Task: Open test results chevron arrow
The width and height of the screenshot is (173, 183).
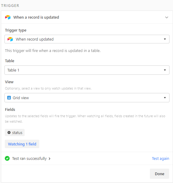Action: click(50, 159)
